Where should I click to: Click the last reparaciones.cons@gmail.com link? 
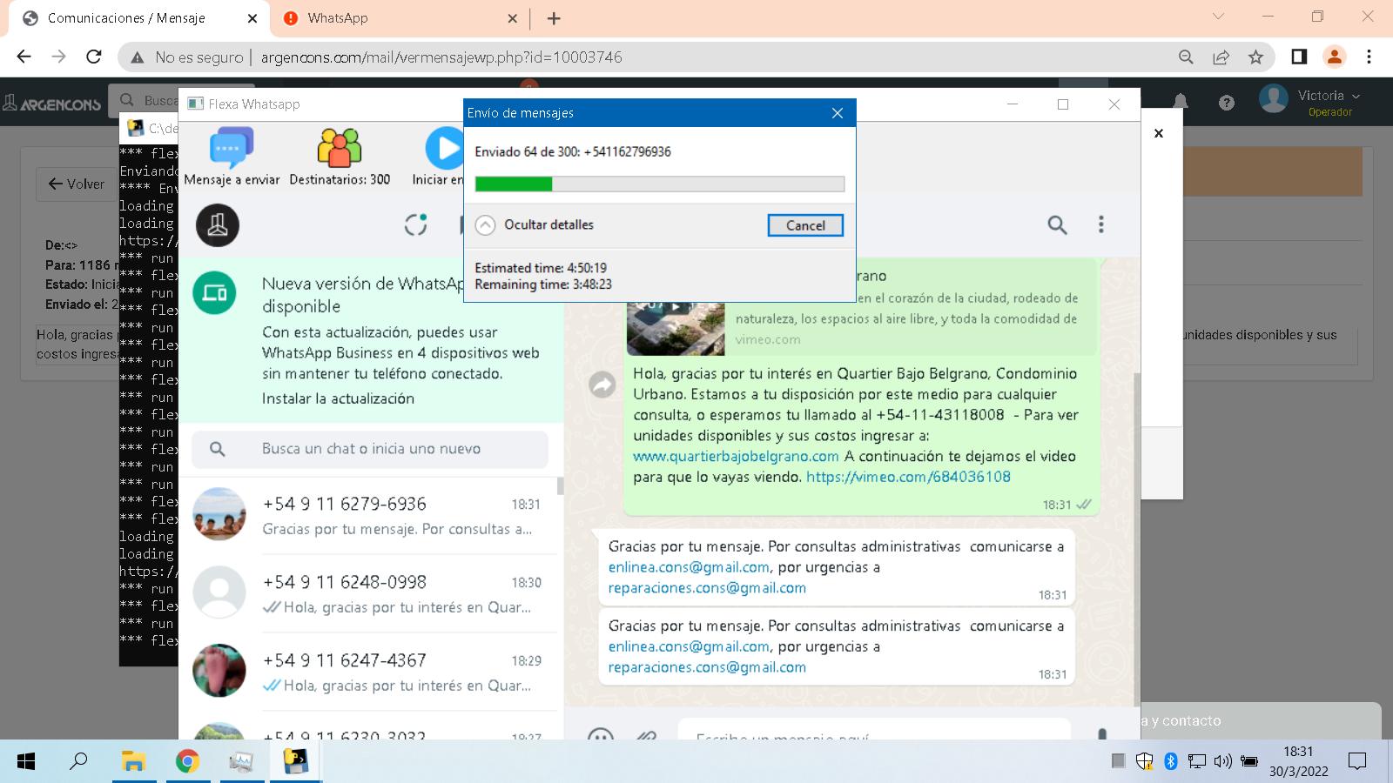click(x=707, y=667)
